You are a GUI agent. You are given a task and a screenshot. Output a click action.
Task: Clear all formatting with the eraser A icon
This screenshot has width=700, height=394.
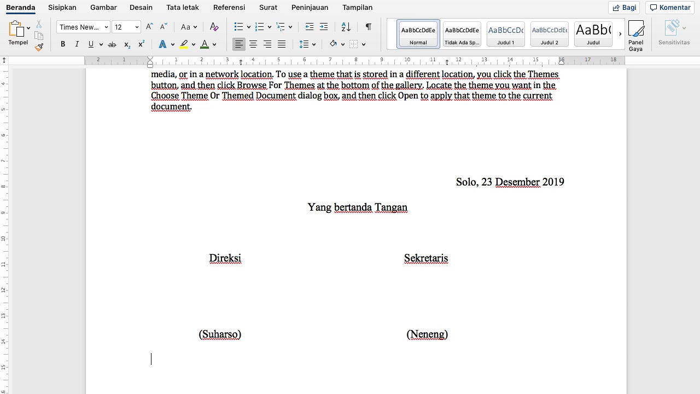214,27
